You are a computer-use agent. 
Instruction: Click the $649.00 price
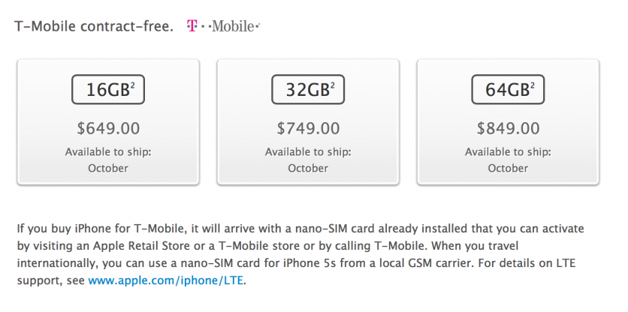pos(108,128)
